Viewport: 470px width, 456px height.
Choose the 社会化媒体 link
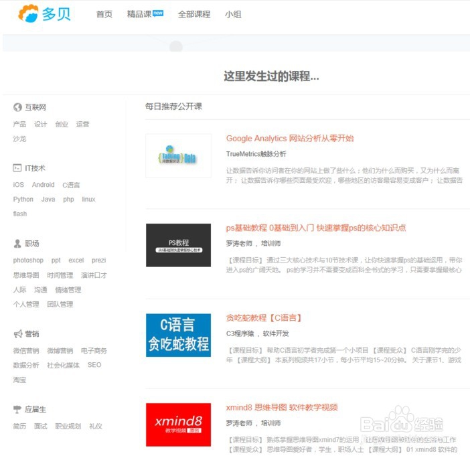tap(63, 365)
